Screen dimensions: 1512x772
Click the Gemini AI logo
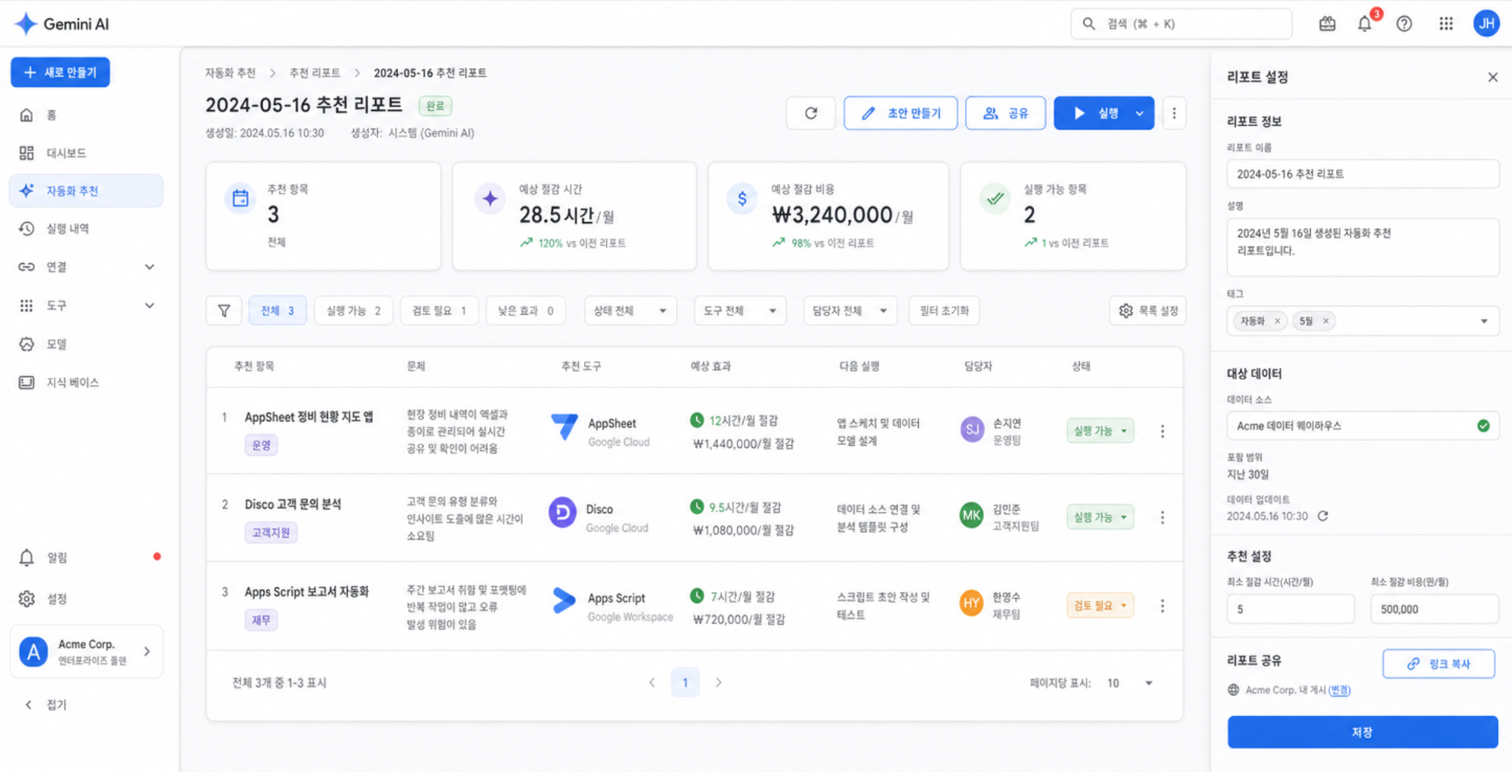[x=61, y=24]
